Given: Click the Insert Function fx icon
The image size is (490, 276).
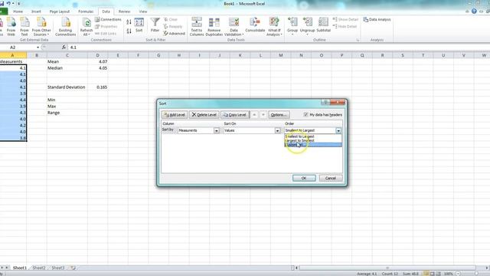Looking at the screenshot, I should pos(64,48).
